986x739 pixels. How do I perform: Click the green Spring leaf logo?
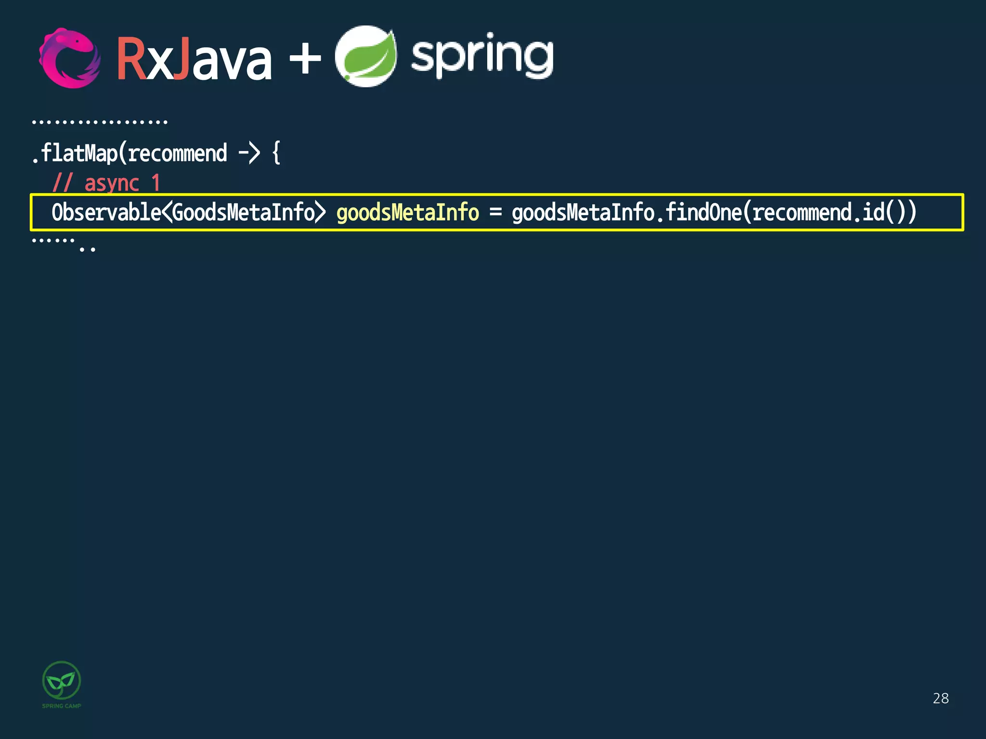pos(366,56)
